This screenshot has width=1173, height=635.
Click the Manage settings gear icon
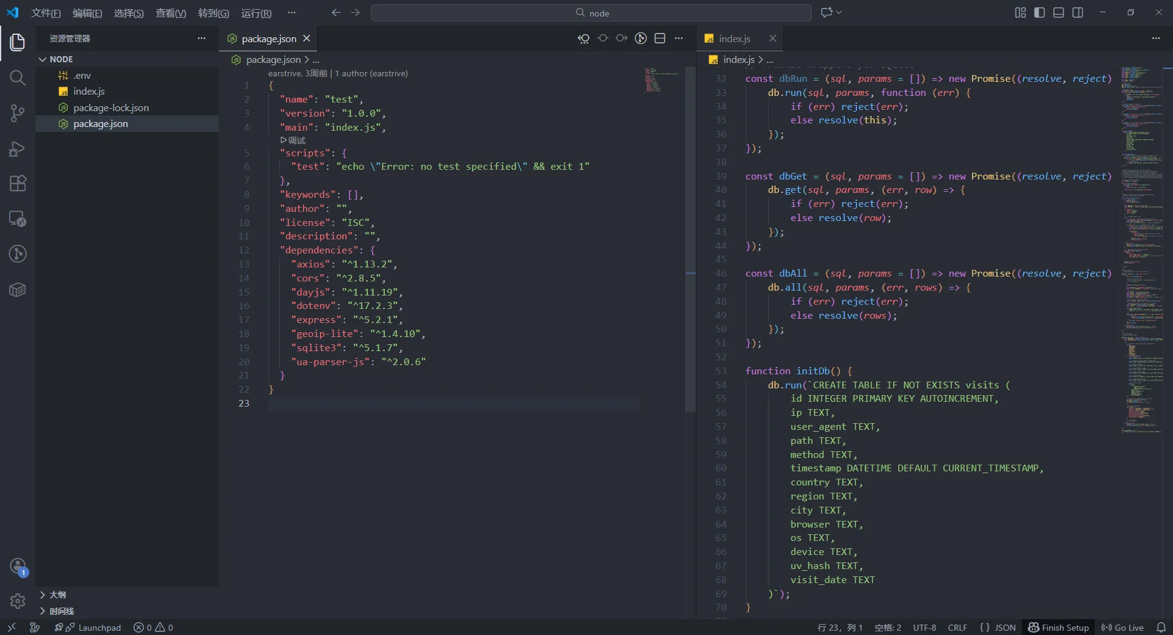pos(18,601)
